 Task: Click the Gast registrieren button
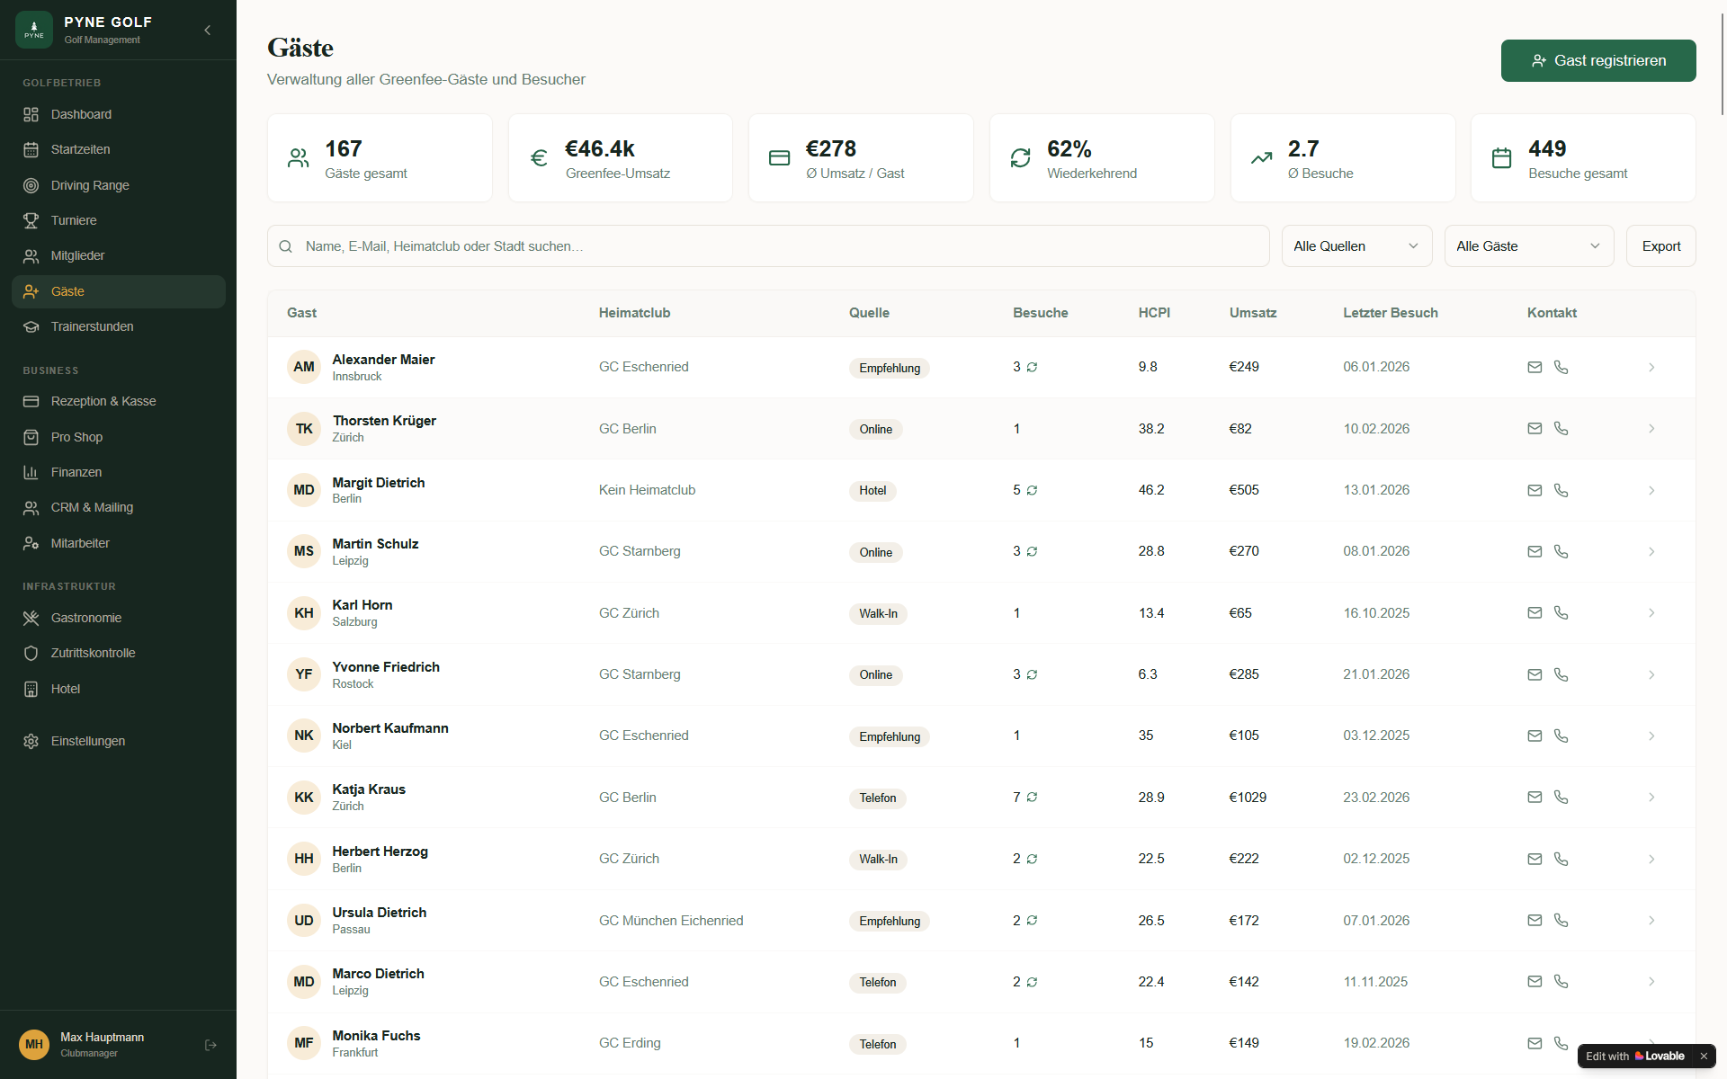pyautogui.click(x=1597, y=61)
